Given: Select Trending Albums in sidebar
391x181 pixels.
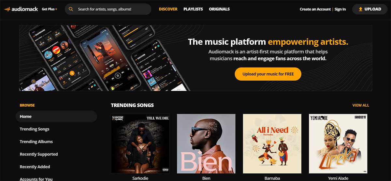Looking at the screenshot, I should pyautogui.click(x=36, y=142).
